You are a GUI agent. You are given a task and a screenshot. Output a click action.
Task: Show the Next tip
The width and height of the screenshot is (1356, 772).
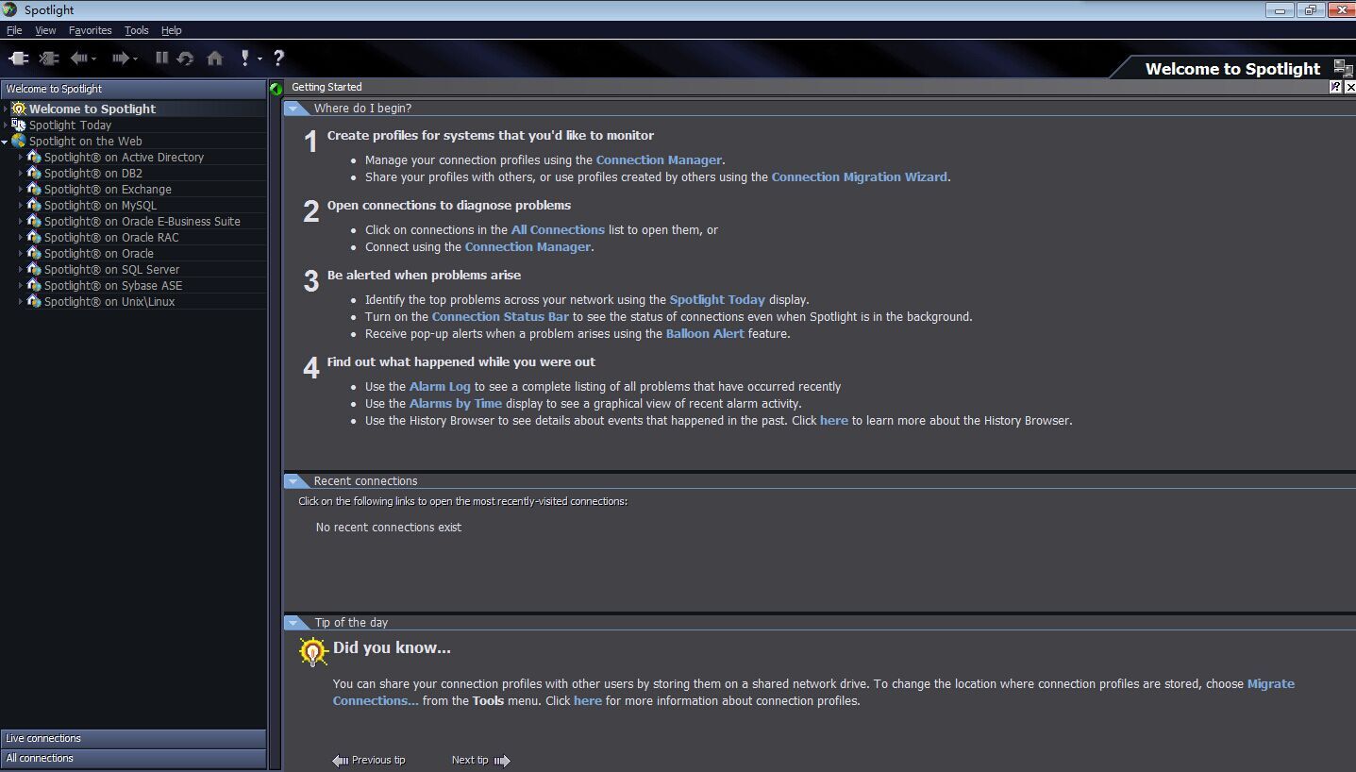(480, 761)
